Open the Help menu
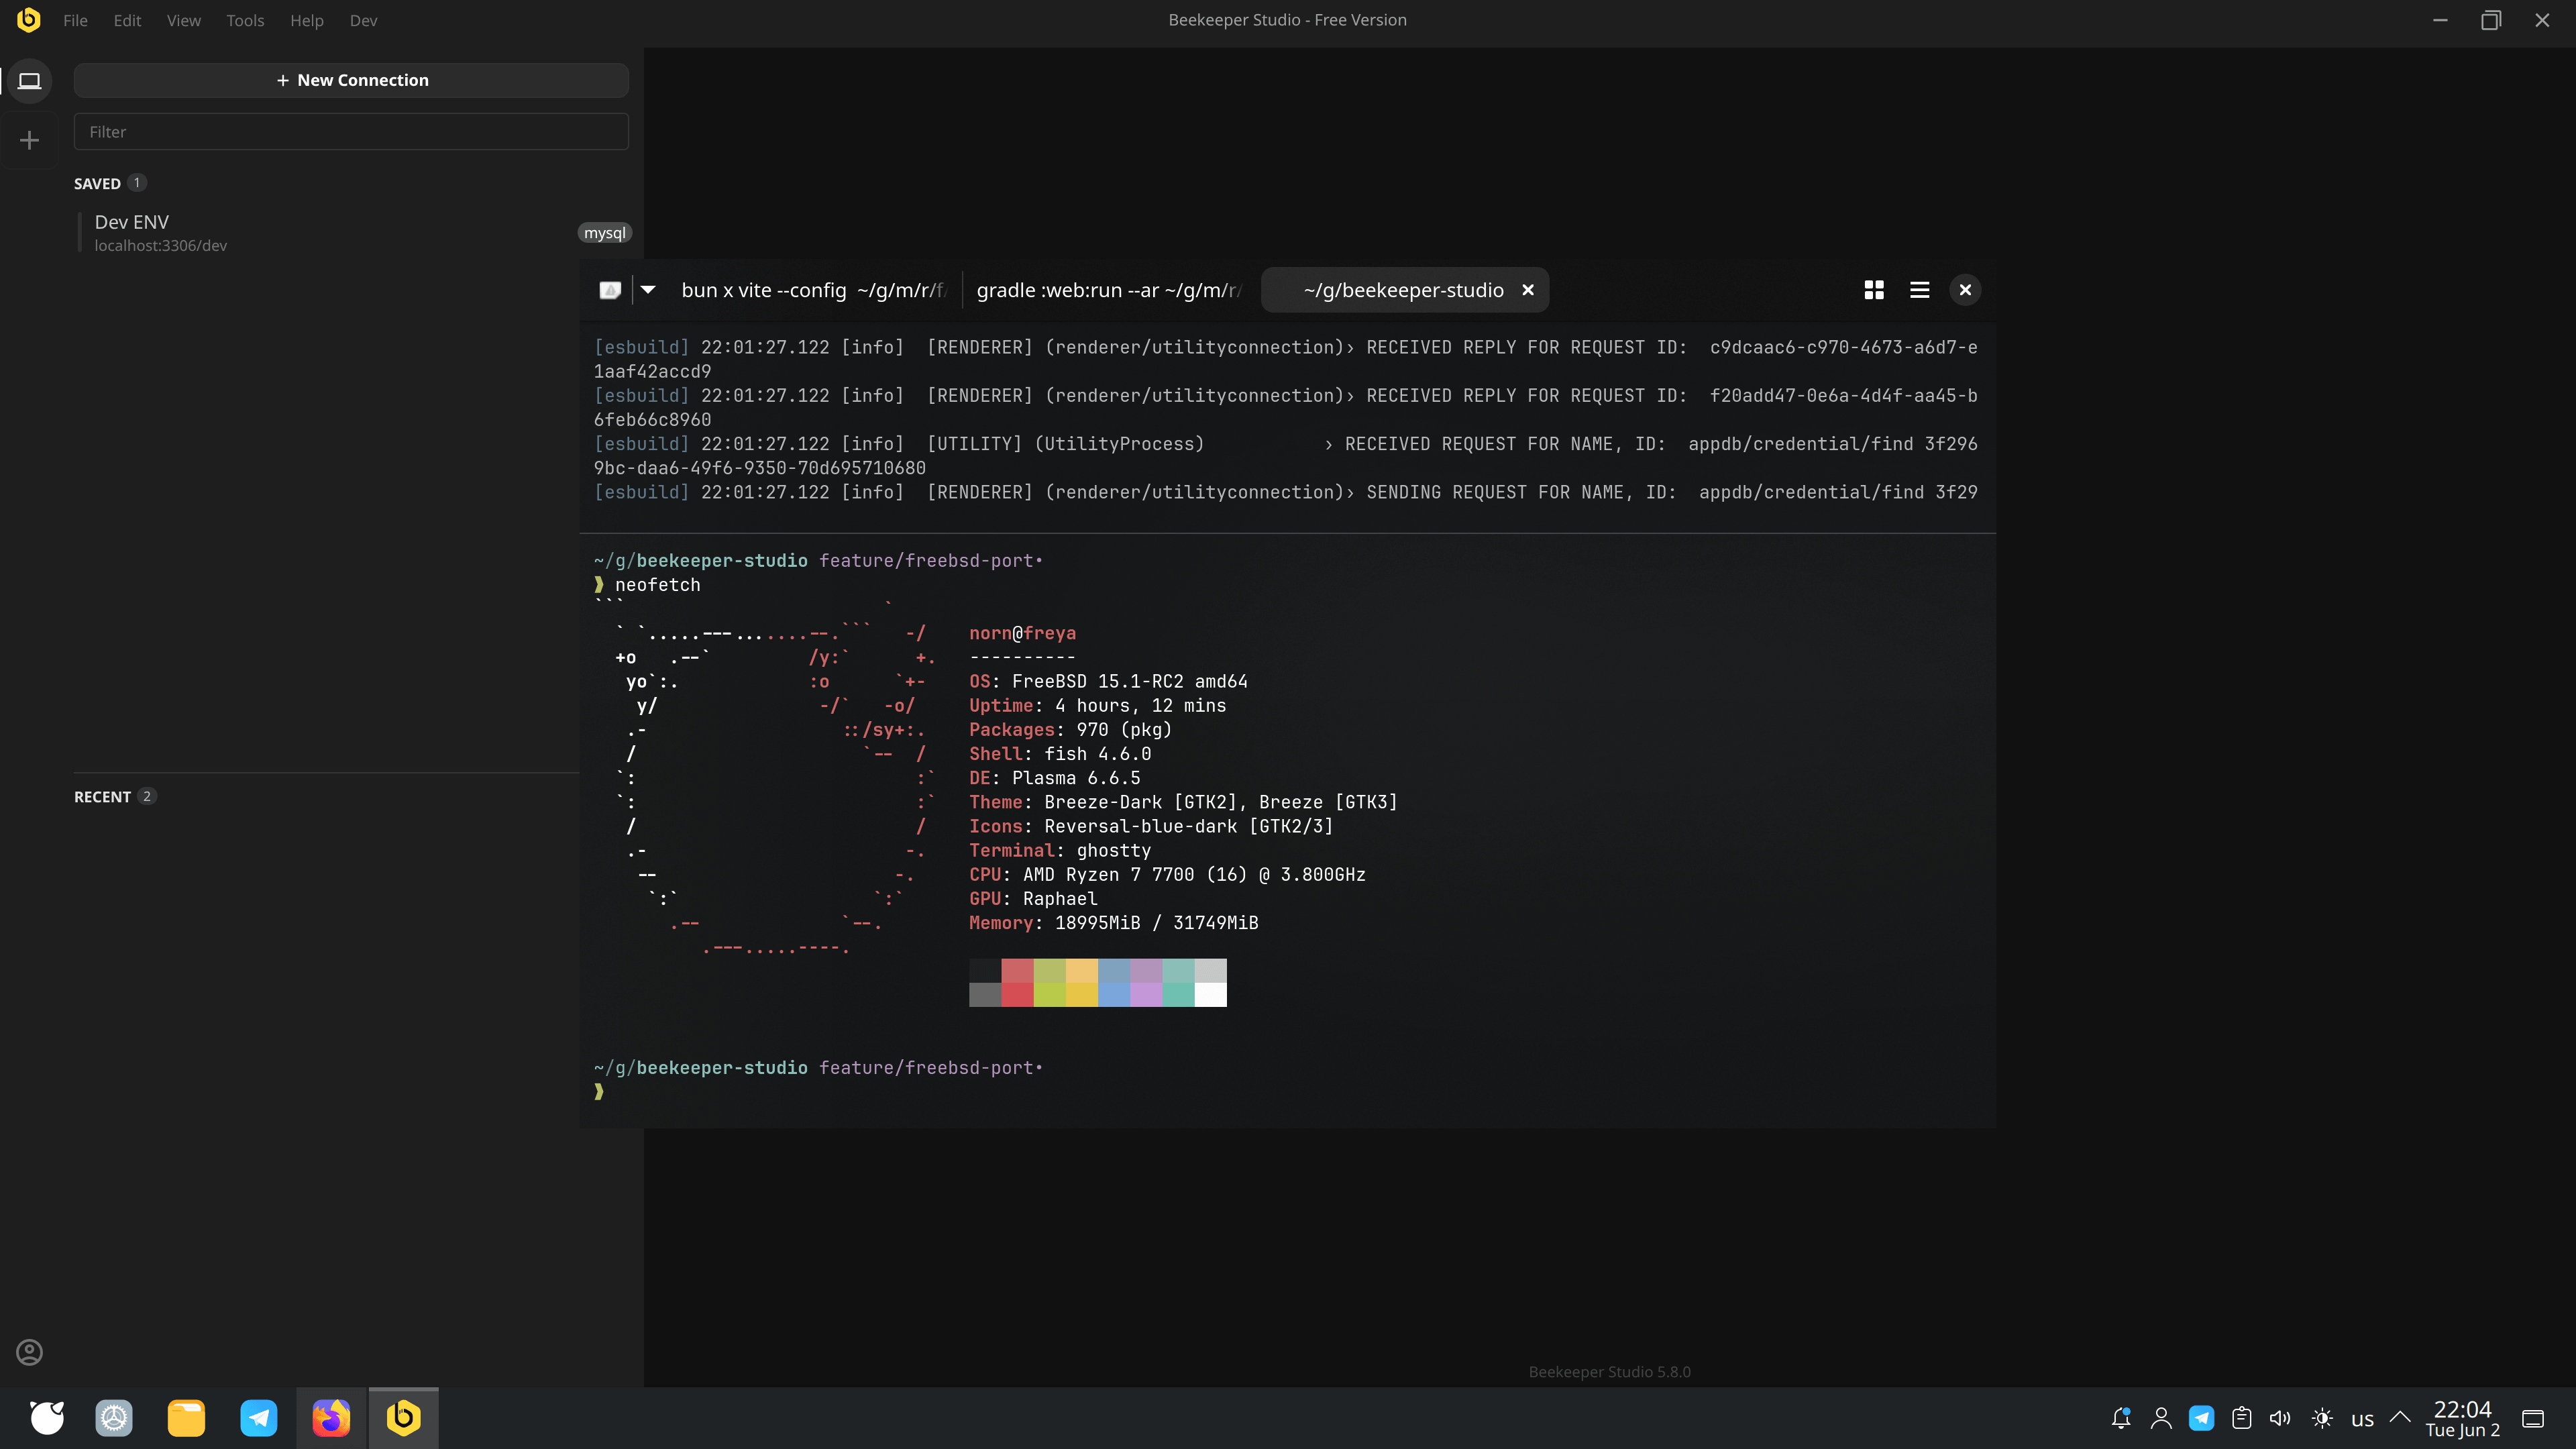2576x1449 pixels. [x=307, y=20]
